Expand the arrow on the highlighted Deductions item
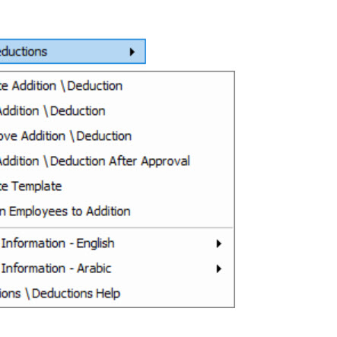Screen dimensions: 337x337 coord(132,52)
